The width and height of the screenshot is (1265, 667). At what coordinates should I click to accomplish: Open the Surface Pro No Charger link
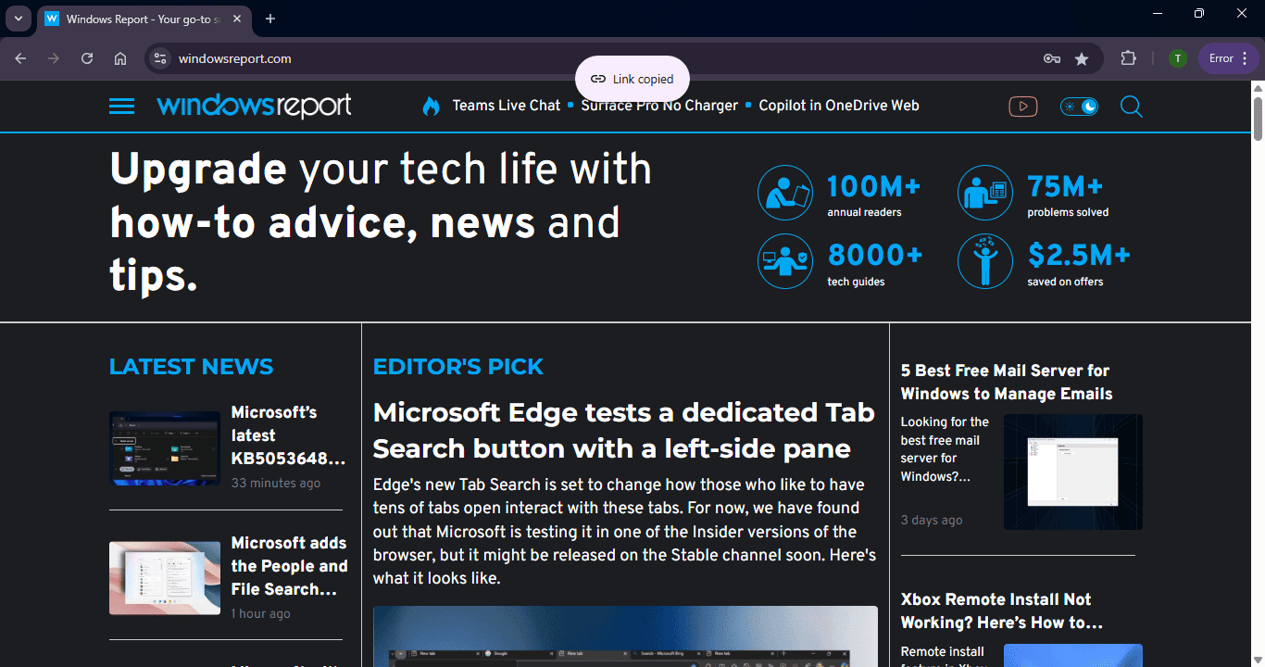[659, 106]
